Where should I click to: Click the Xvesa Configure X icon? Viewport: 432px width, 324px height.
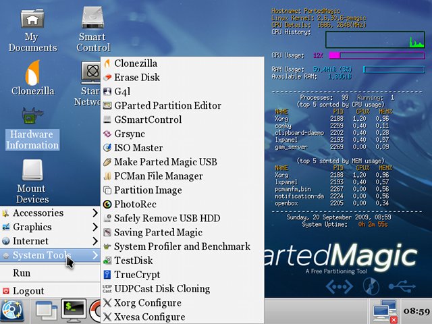click(107, 317)
